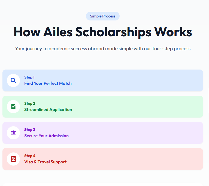Open the Streamlined Application title
The image size is (209, 186).
click(48, 110)
